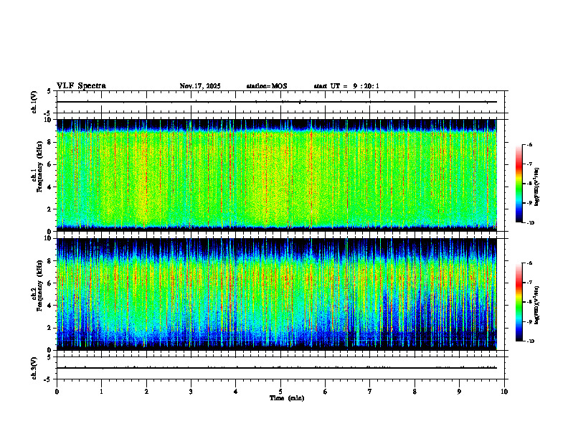
Task: Click tick label "2" on ch.2 frequency axis
Action: (x=49, y=328)
